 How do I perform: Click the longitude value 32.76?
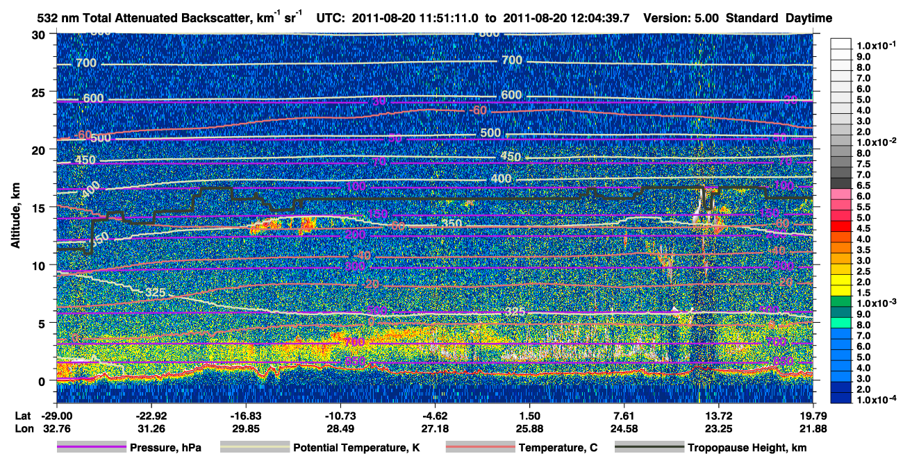click(x=57, y=428)
